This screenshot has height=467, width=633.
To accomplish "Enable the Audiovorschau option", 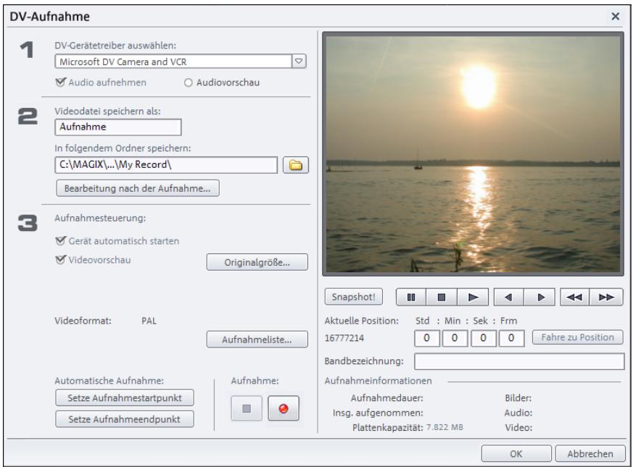I will click(x=189, y=81).
